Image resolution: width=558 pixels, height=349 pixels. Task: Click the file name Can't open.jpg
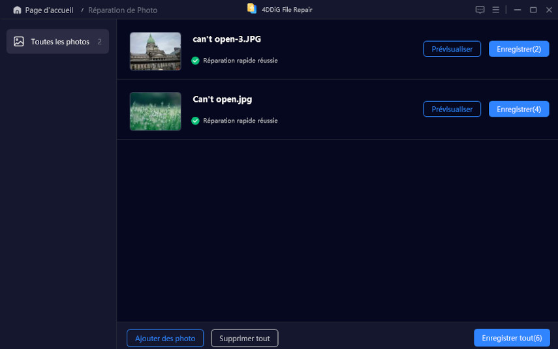click(x=223, y=99)
